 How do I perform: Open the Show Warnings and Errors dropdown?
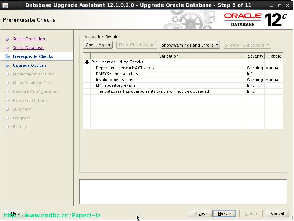190,45
